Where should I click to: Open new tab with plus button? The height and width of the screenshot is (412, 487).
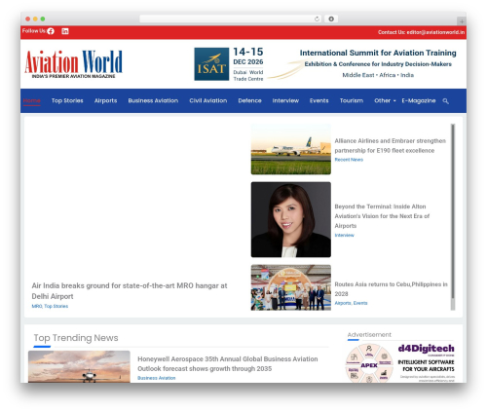pyautogui.click(x=462, y=21)
